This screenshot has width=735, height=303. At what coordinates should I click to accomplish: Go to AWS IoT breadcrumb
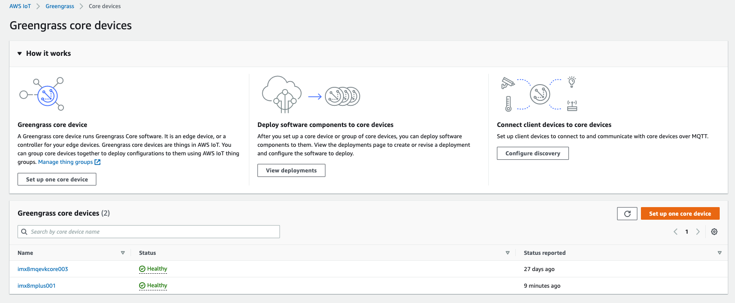(x=20, y=6)
